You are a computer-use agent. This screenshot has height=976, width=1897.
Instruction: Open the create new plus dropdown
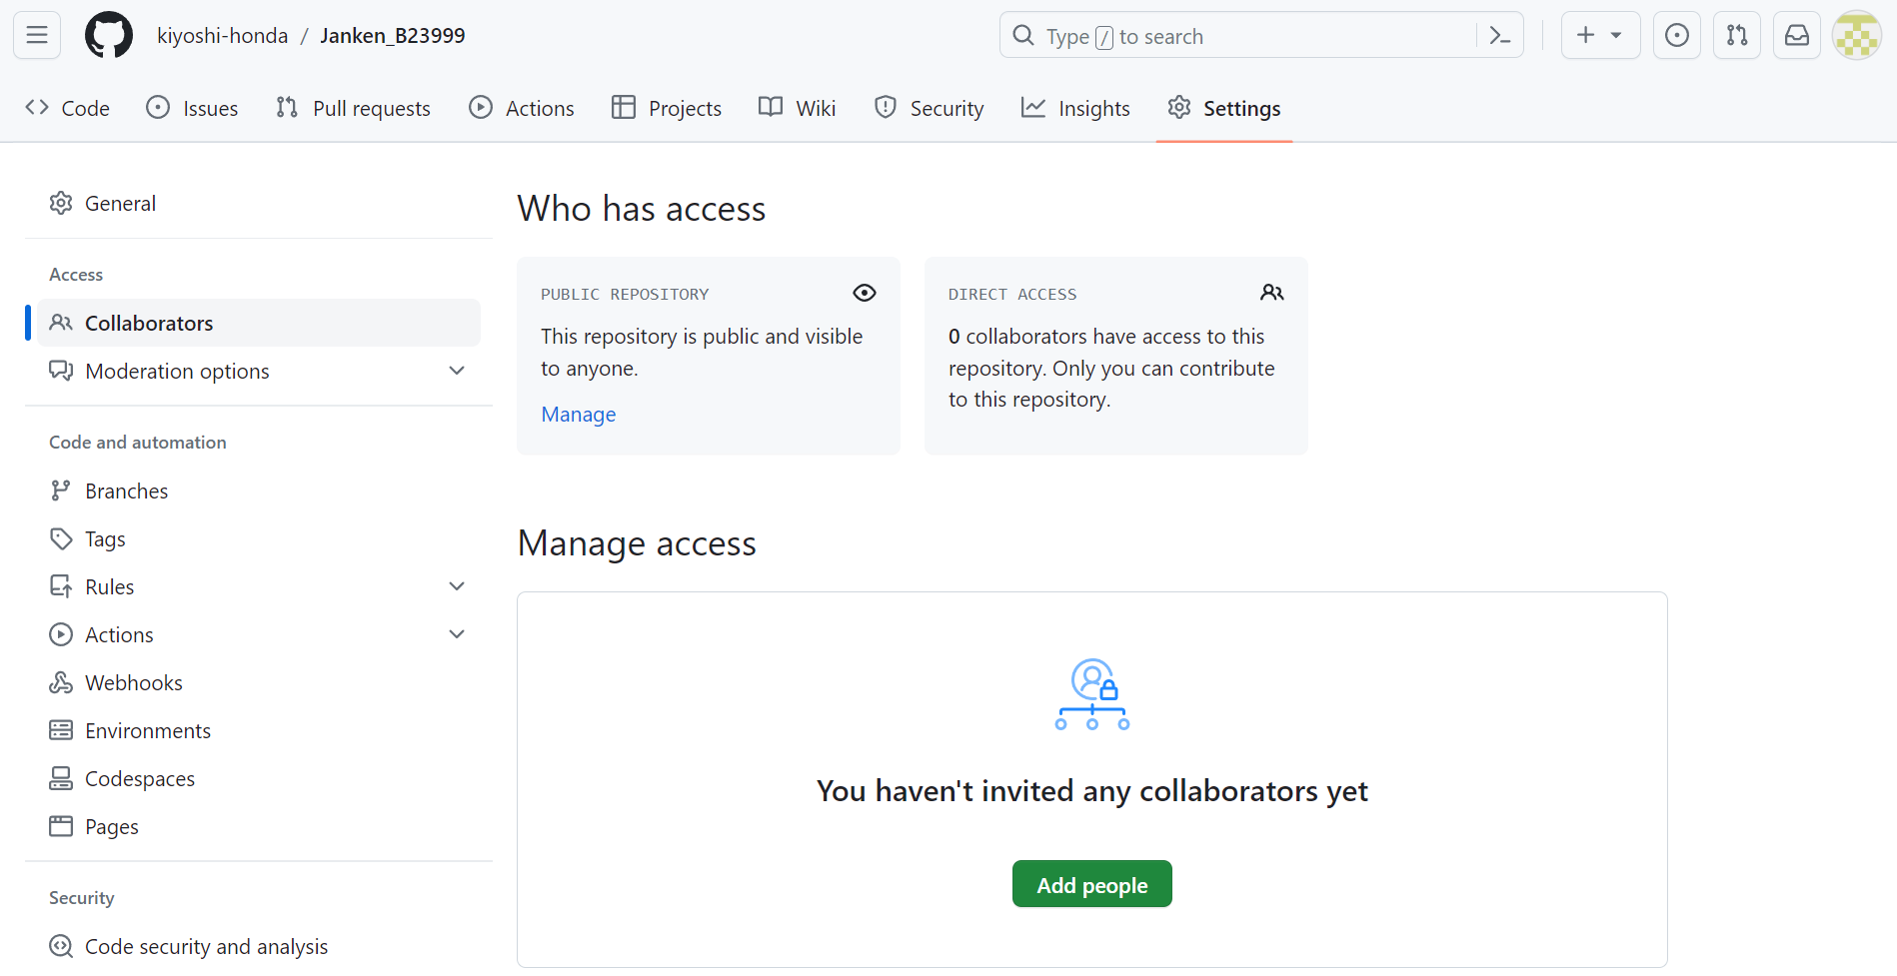1599,36
